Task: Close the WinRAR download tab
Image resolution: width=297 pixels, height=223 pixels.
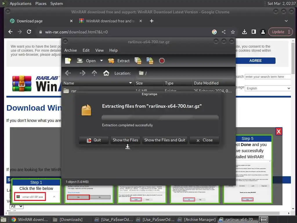Action: coord(141,21)
